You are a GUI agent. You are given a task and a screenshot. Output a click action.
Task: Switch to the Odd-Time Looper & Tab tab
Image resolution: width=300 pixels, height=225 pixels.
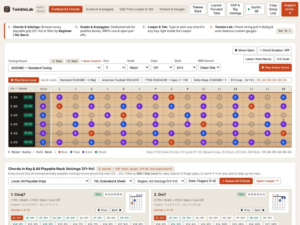[136, 9]
